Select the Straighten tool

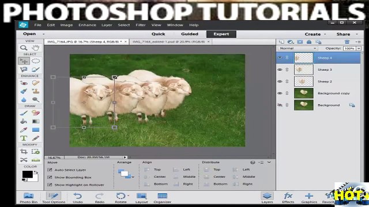tap(36, 160)
